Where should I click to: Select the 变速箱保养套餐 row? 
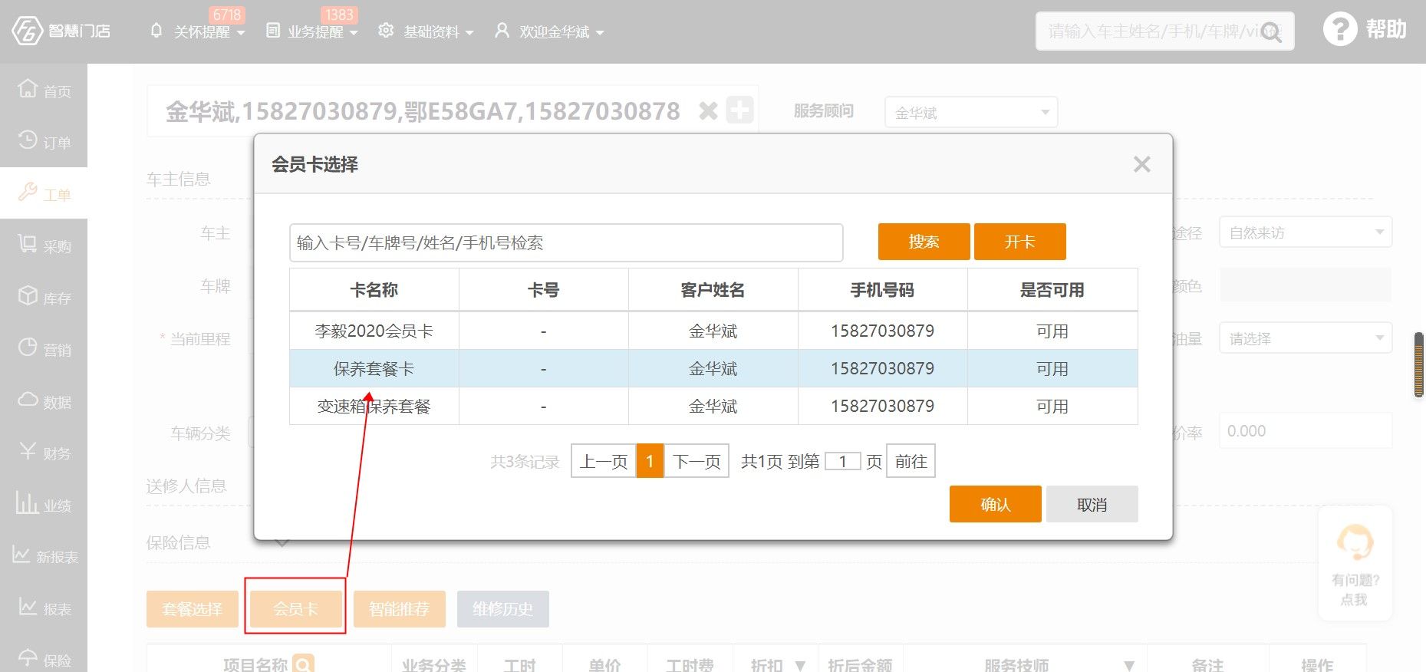tap(713, 406)
